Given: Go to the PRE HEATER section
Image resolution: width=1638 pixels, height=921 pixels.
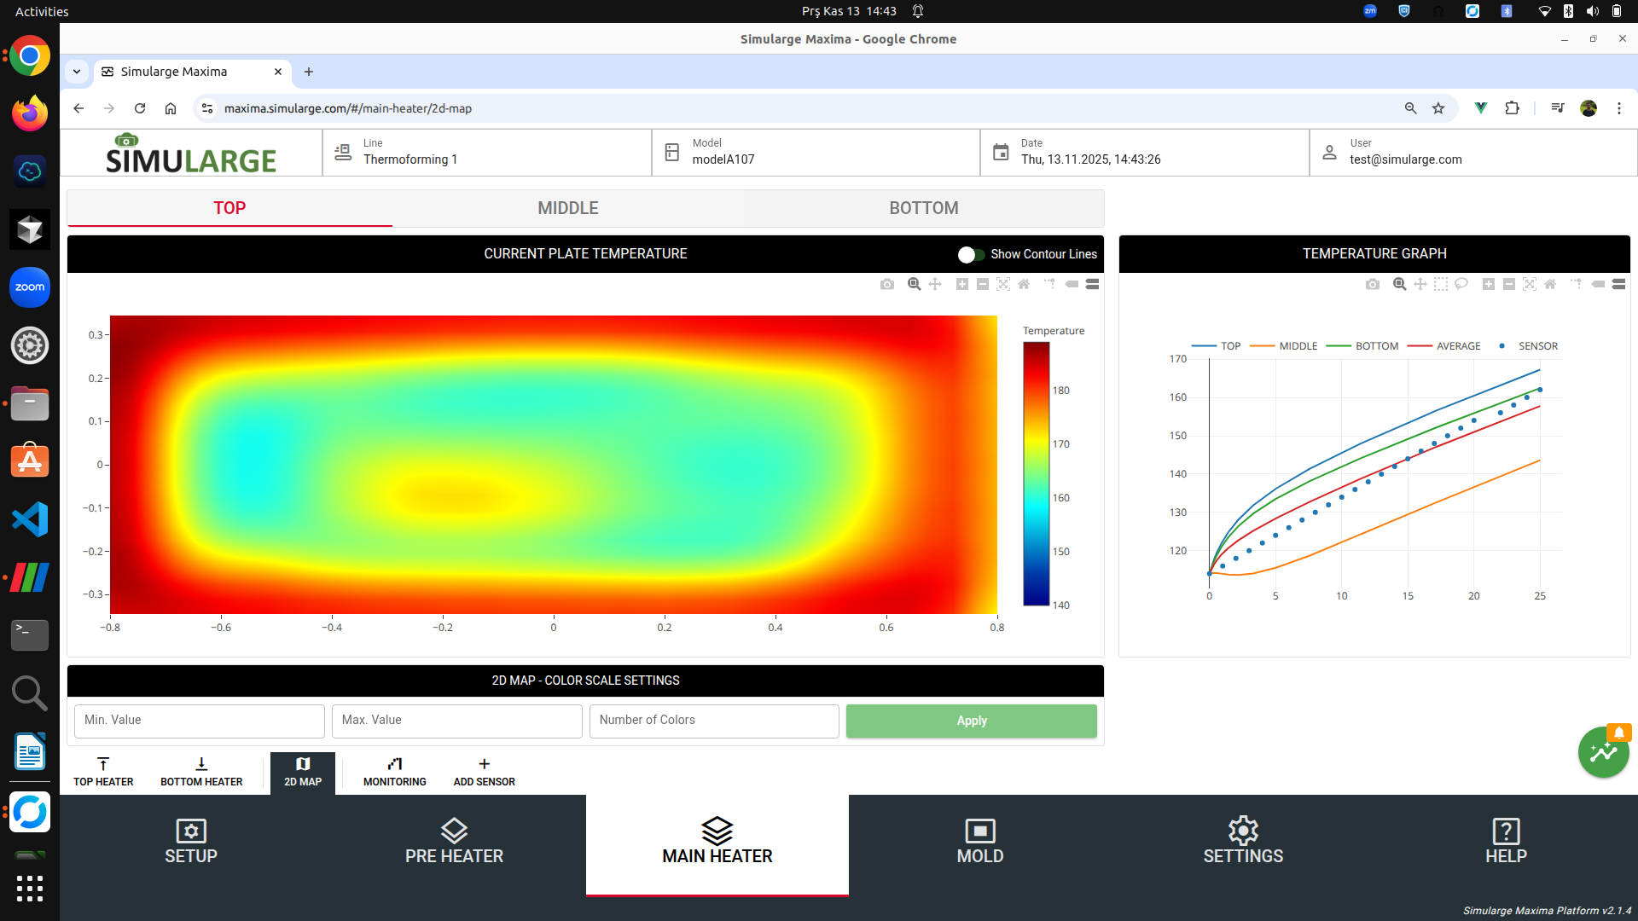Looking at the screenshot, I should pos(454,843).
